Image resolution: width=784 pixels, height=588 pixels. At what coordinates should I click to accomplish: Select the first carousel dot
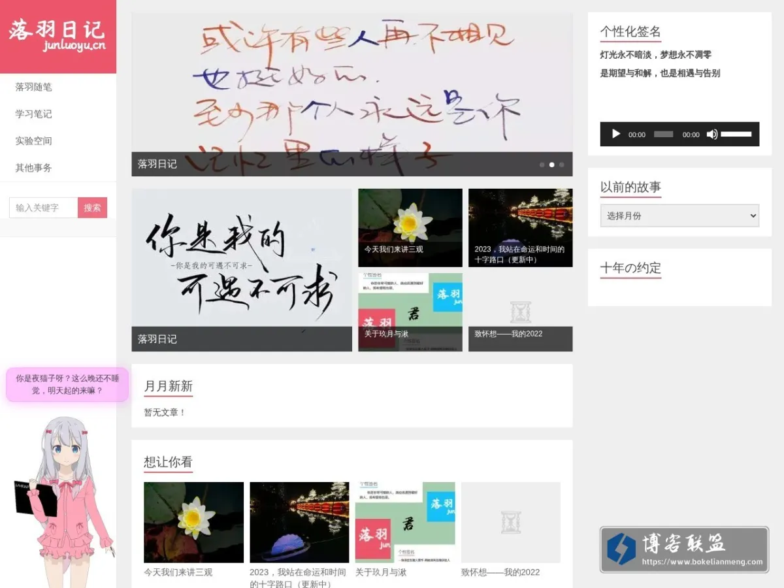pos(542,165)
